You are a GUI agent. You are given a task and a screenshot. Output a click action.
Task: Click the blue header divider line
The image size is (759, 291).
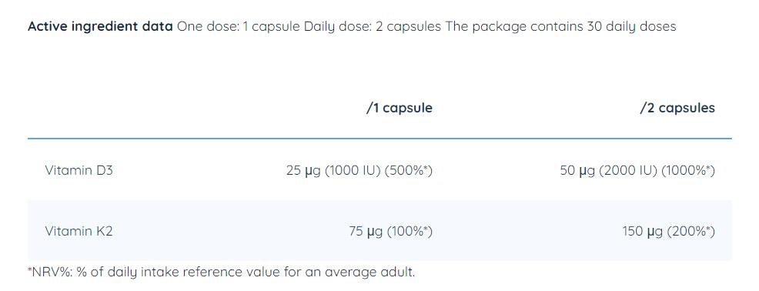379,139
